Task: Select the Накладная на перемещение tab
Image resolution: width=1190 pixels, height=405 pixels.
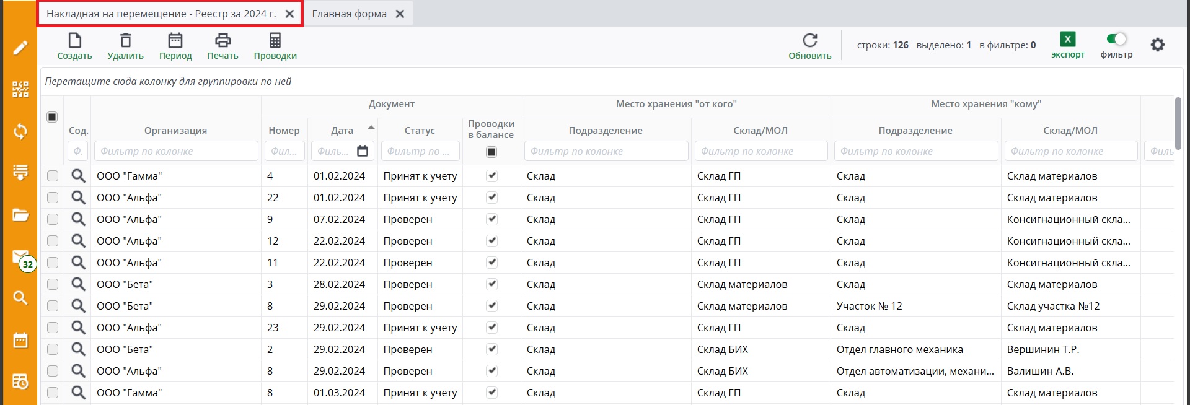Action: 161,14
